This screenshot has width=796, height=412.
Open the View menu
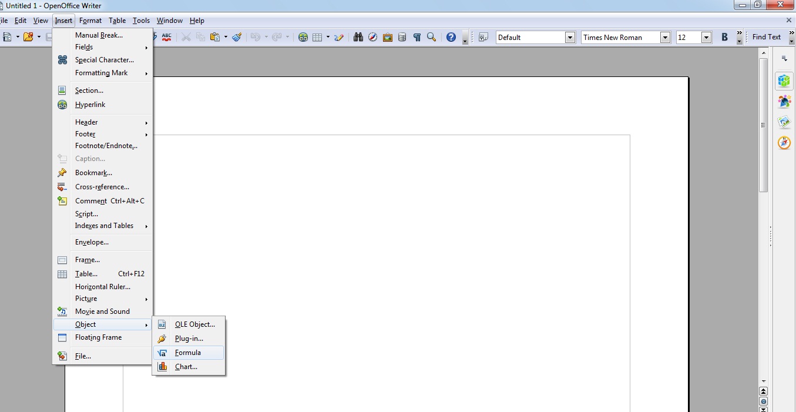click(x=41, y=21)
